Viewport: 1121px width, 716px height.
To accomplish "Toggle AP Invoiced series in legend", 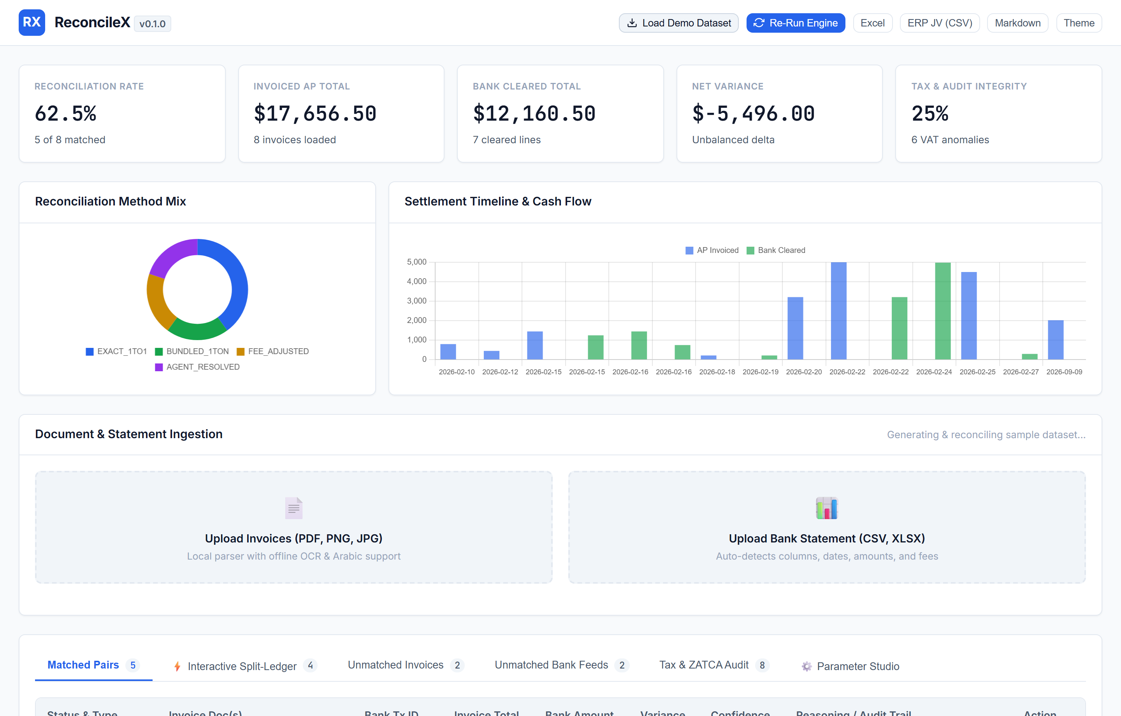I will tap(712, 250).
